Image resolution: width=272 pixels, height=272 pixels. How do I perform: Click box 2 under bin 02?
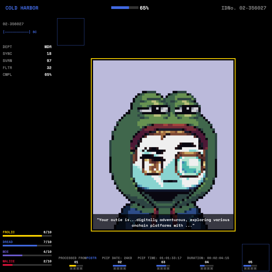coord(118,268)
